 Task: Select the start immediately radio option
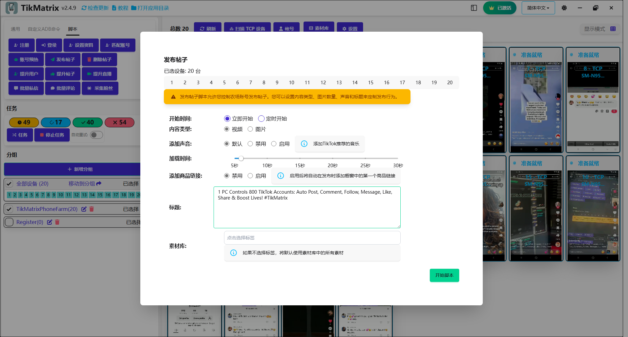pyautogui.click(x=227, y=119)
